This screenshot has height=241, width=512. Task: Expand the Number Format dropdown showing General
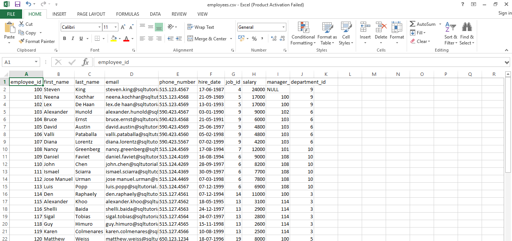[283, 27]
